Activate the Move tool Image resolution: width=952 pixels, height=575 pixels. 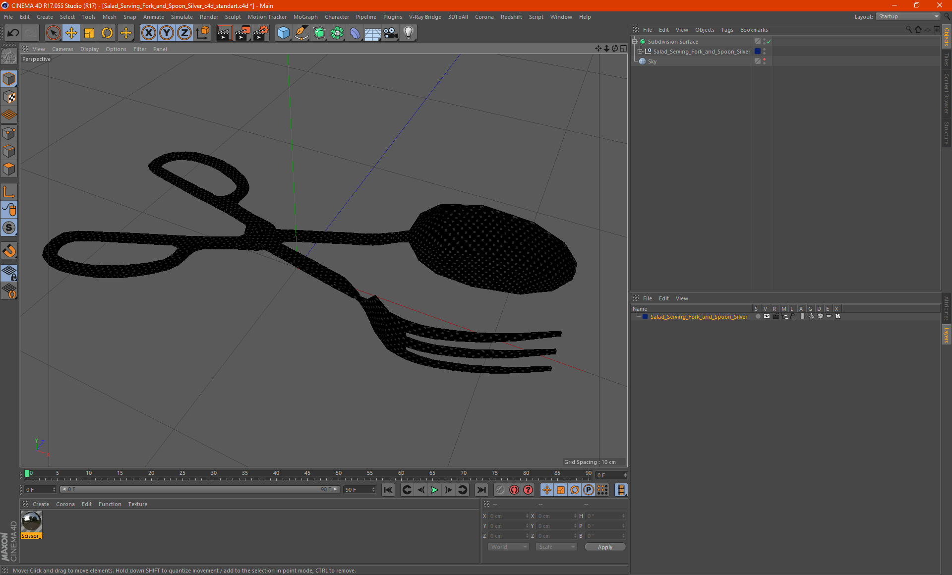[71, 33]
